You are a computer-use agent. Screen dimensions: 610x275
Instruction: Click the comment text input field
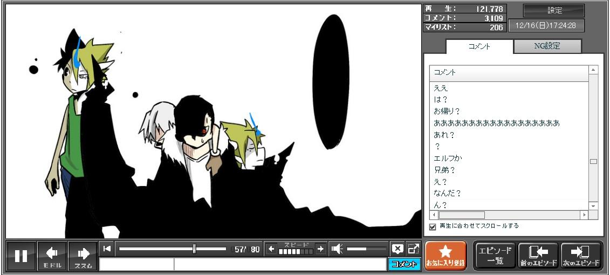click(x=279, y=264)
